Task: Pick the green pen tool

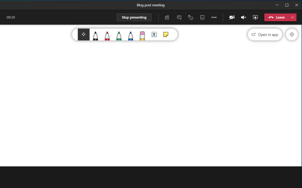Action: (119, 36)
